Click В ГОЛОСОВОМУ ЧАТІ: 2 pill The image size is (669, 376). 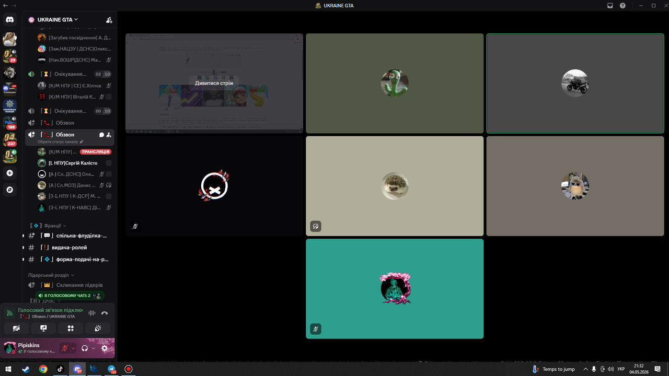tap(70, 296)
